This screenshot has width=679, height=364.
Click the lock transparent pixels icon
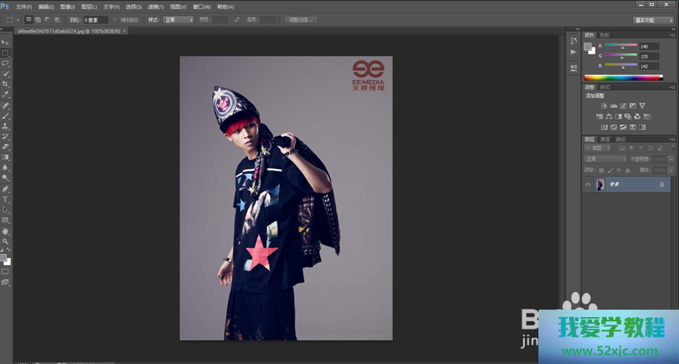601,170
